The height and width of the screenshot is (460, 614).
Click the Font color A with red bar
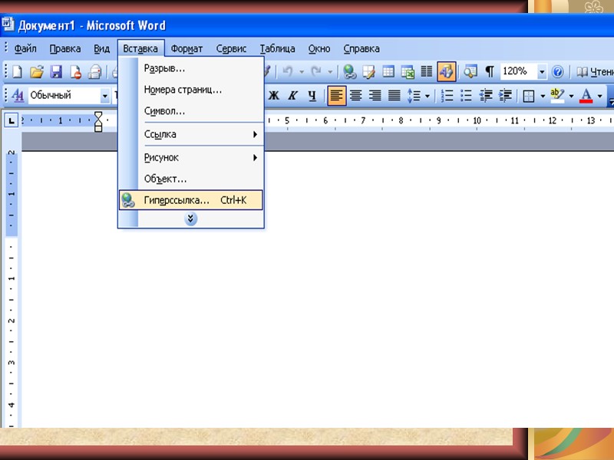[586, 95]
